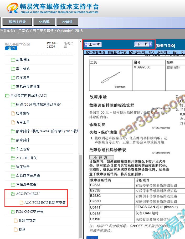This screenshot has width=185, height=239.
Task: Open 检查 document in tree
Action: pyautogui.click(x=22, y=229)
